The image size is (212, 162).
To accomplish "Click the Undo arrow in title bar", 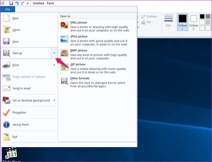I will click(17, 3).
